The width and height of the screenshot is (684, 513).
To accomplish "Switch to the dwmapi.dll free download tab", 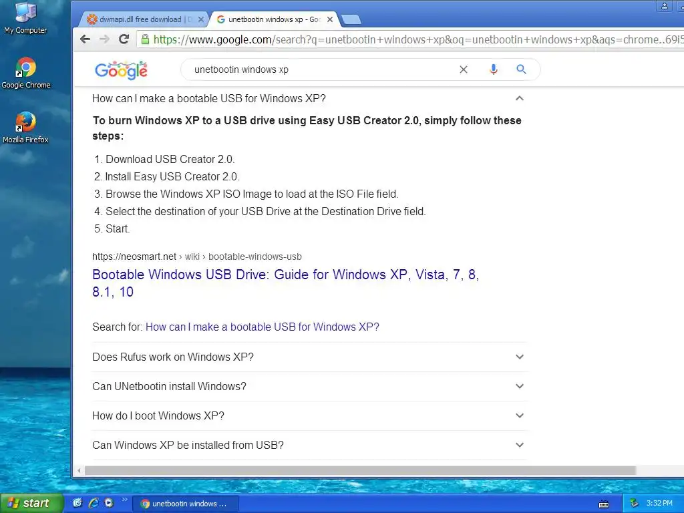I will tap(144, 19).
